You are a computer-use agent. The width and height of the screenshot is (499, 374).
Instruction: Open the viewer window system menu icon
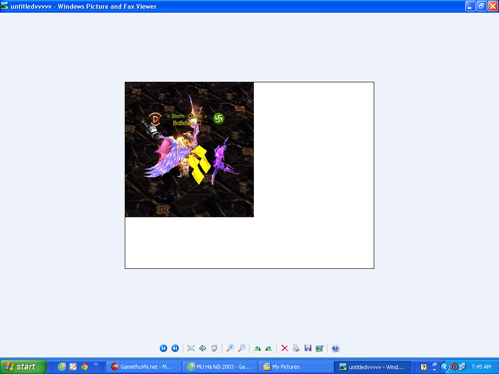pyautogui.click(x=4, y=6)
